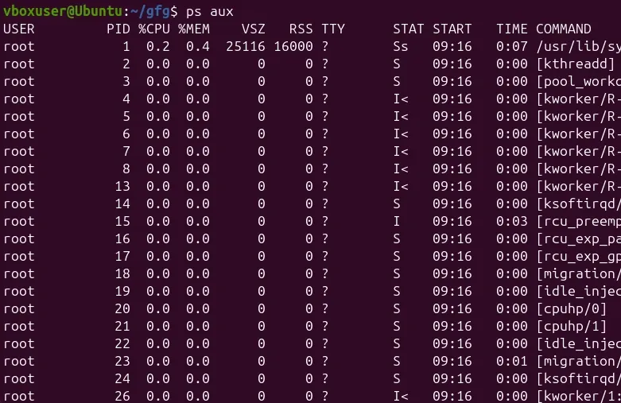621x403 pixels.
Task: Click the [cpuhp/1] command
Action: pos(572,326)
